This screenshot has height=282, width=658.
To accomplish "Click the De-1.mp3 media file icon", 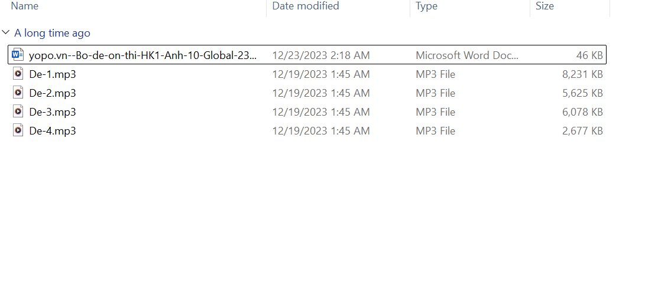I will pos(18,74).
